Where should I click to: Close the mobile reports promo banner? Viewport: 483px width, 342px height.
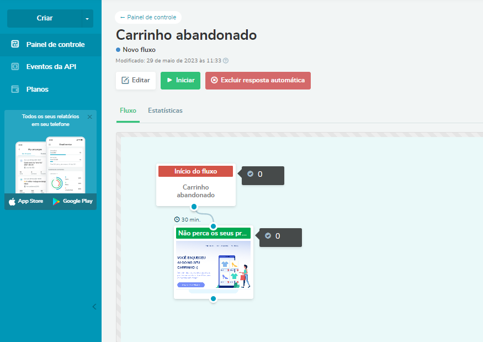[x=89, y=117]
